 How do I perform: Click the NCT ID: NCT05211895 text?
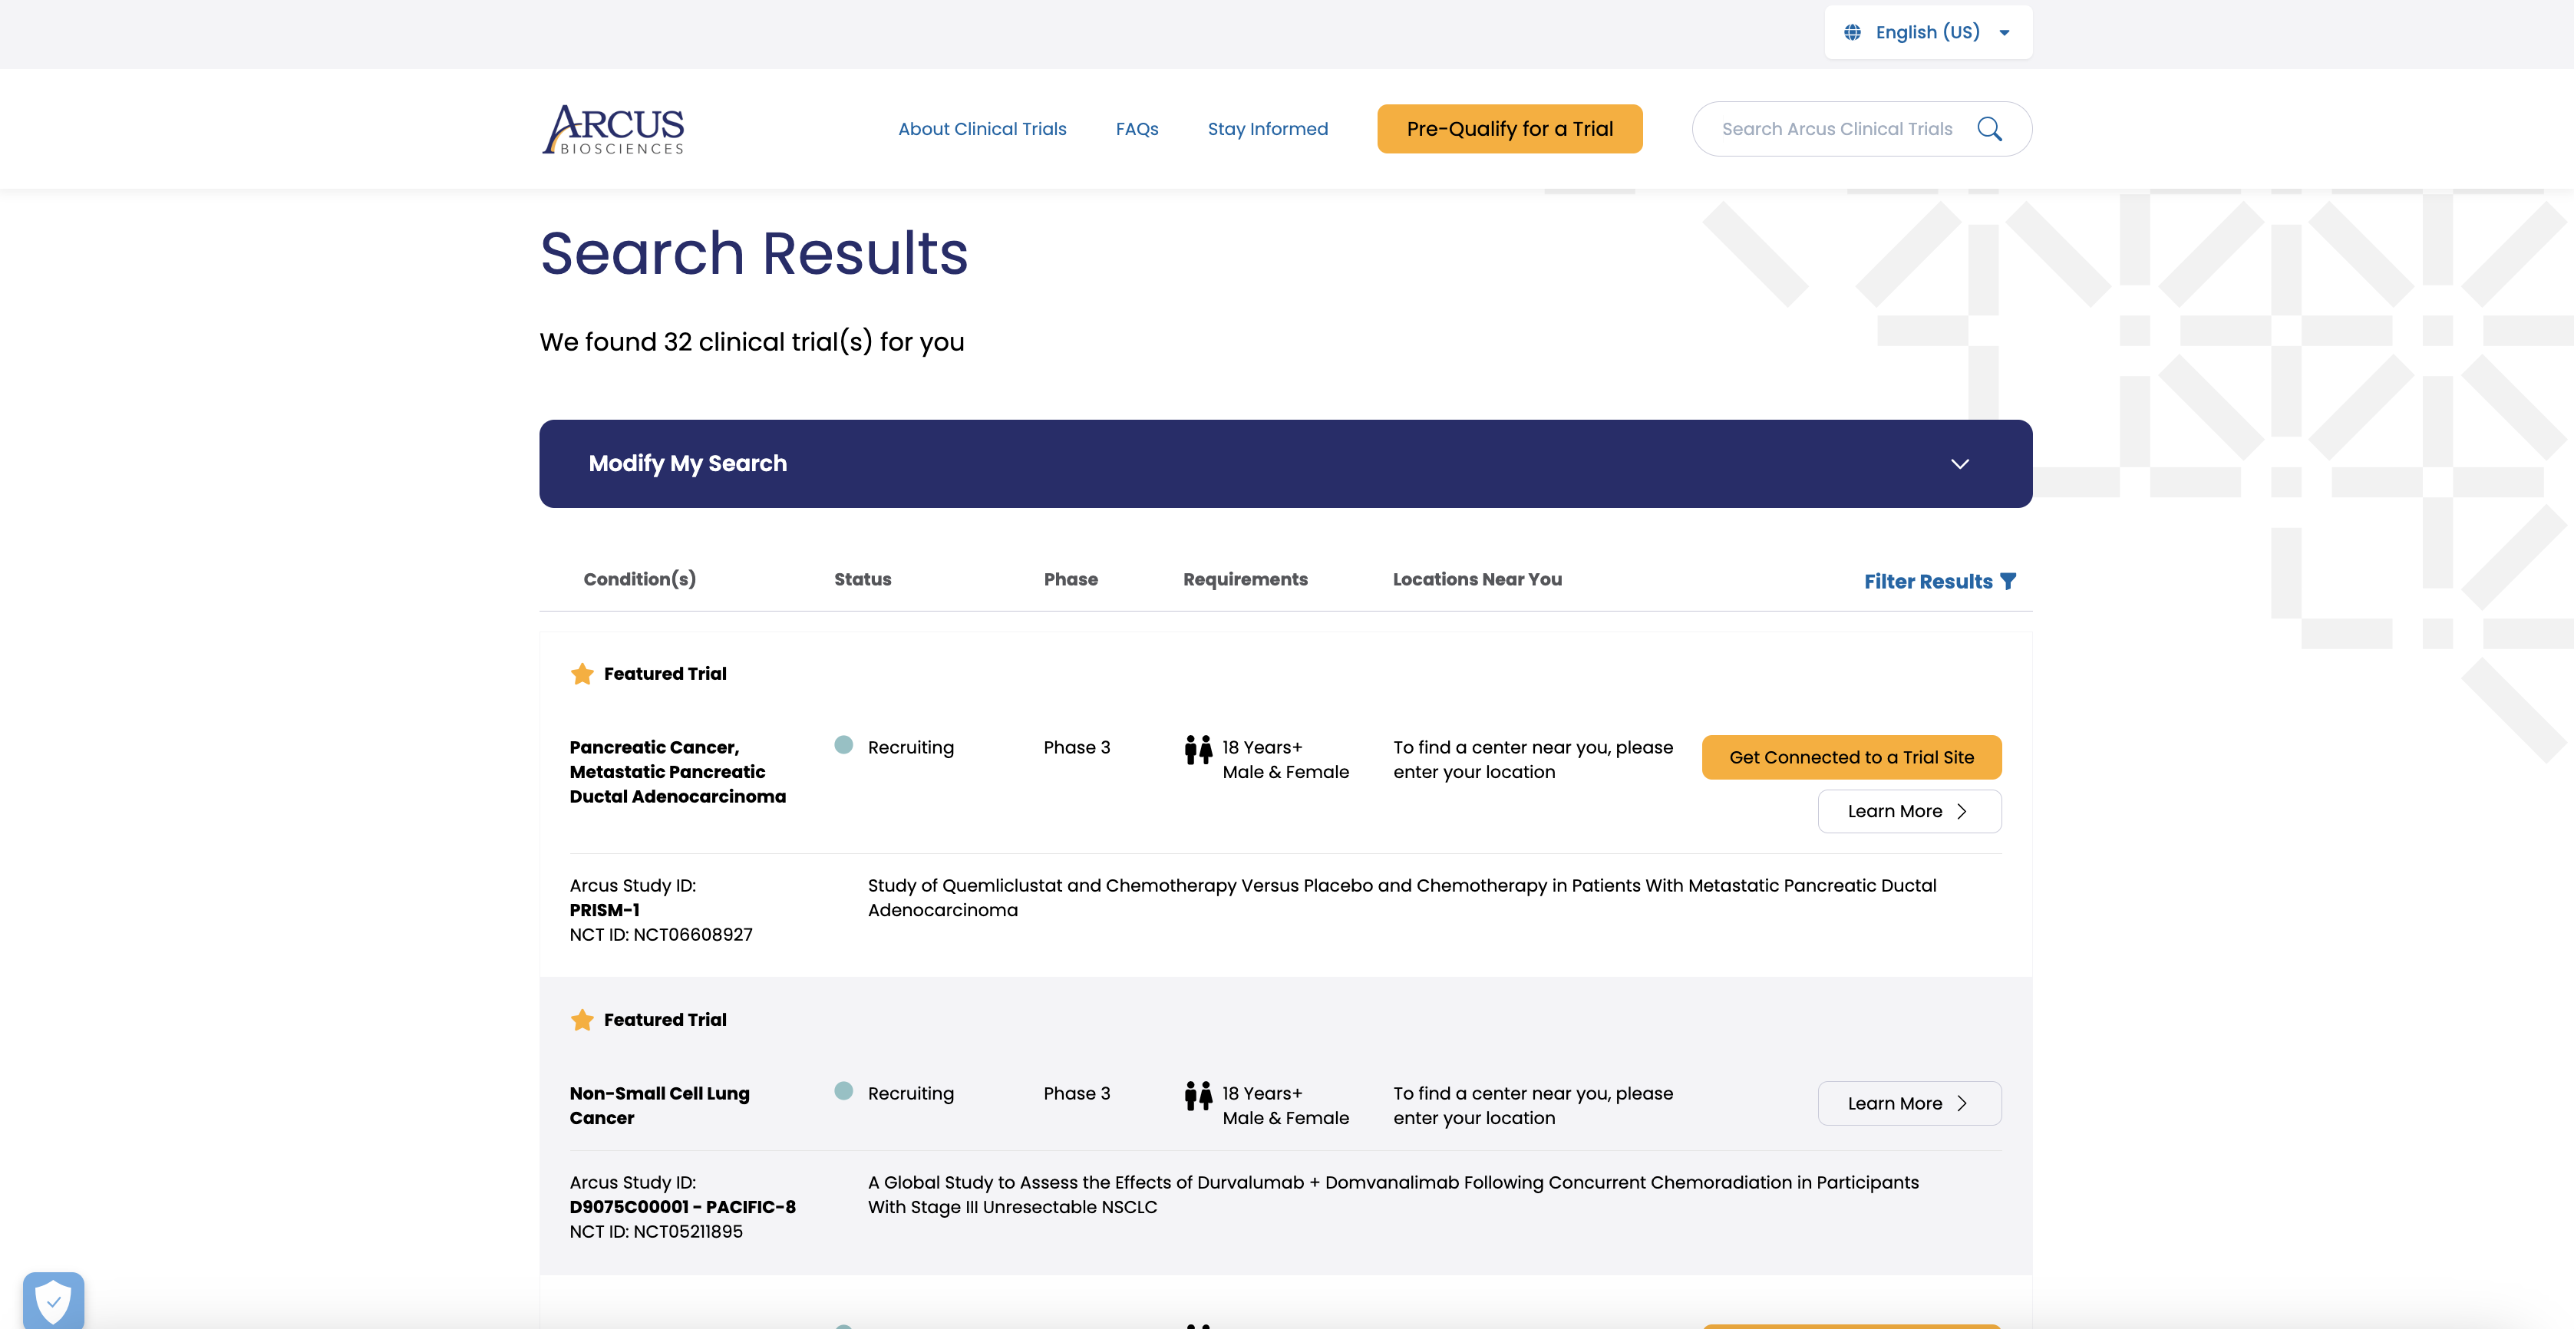tap(655, 1232)
